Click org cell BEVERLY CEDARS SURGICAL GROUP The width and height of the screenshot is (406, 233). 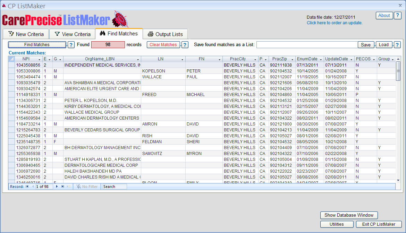(x=102, y=130)
